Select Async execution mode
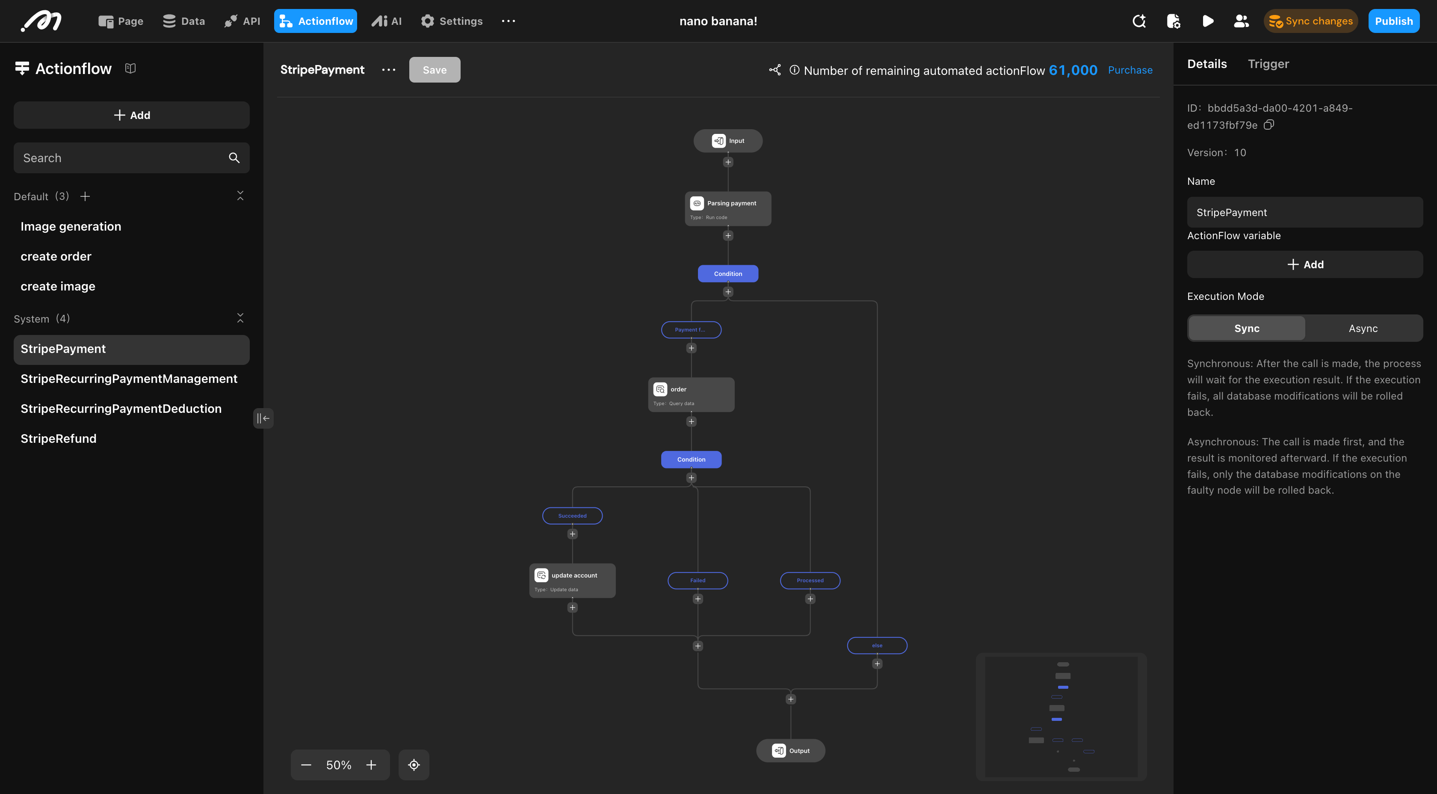Image resolution: width=1437 pixels, height=794 pixels. tap(1363, 329)
